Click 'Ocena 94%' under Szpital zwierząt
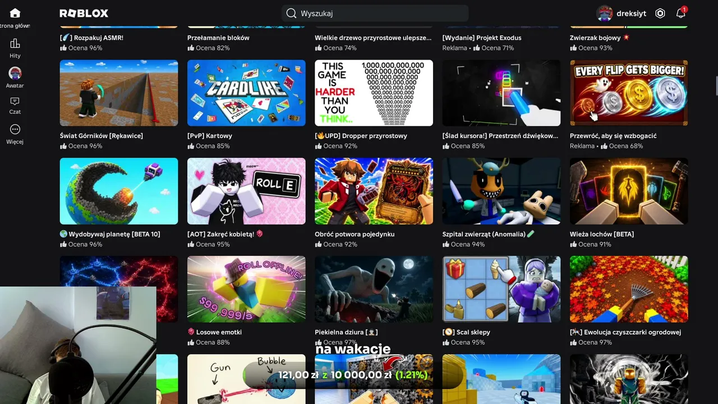Image resolution: width=718 pixels, height=404 pixels. pos(464,244)
